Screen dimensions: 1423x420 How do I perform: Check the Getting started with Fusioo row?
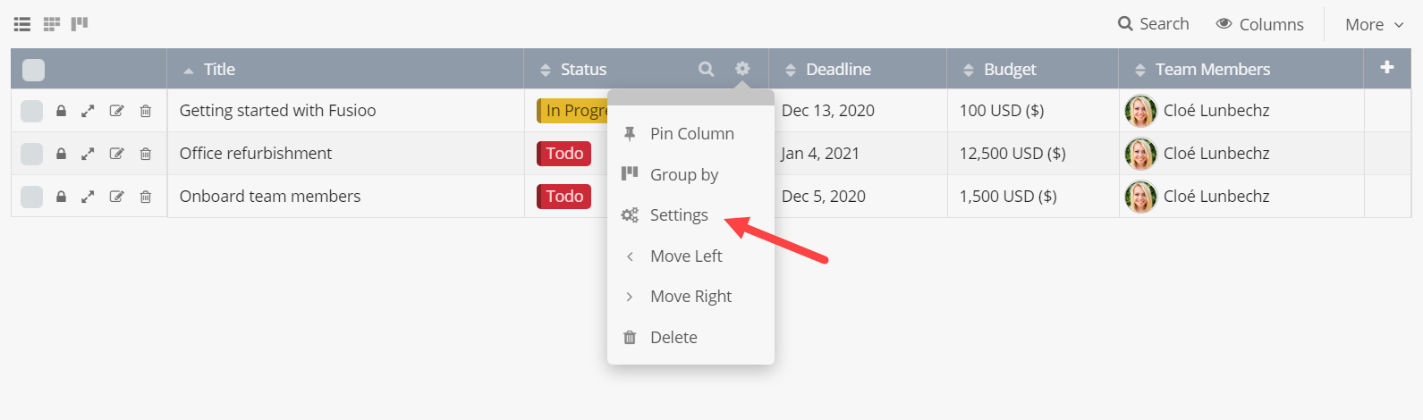coord(31,111)
